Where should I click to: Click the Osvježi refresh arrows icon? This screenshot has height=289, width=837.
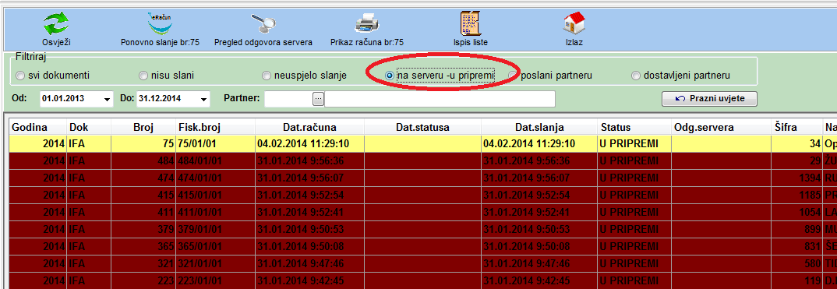[56, 24]
